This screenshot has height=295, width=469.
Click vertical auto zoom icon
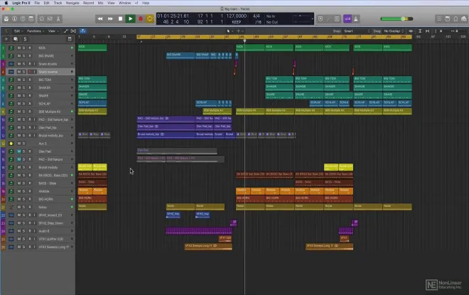420,31
